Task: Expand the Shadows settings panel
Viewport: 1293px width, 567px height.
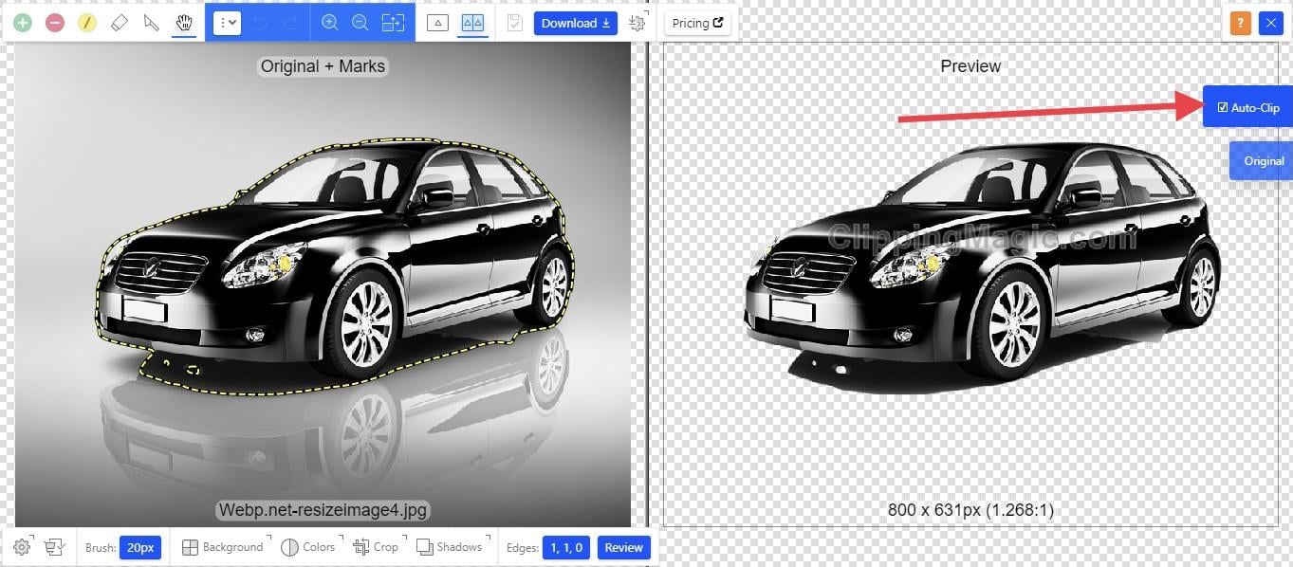Action: [451, 547]
